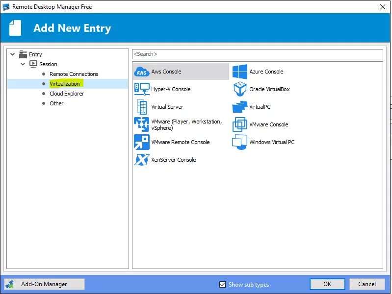Click the Add-On Manager puzzle icon

click(x=10, y=284)
